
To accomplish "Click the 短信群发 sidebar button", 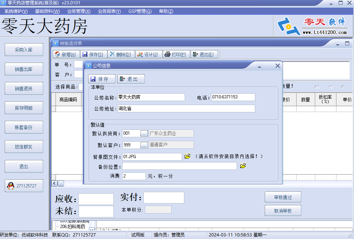I will 24,147.
